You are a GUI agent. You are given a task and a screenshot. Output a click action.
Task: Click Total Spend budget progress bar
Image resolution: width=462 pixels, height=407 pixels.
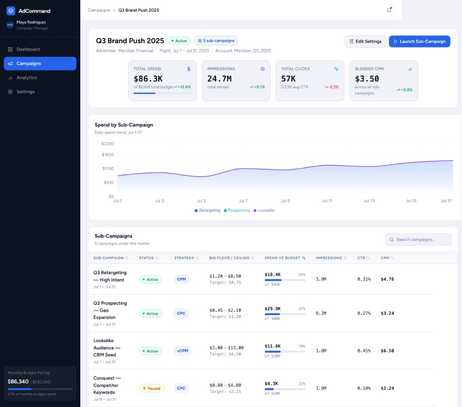click(x=162, y=93)
